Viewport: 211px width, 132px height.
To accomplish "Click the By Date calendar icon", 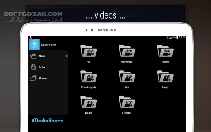I will pos(33,67).
